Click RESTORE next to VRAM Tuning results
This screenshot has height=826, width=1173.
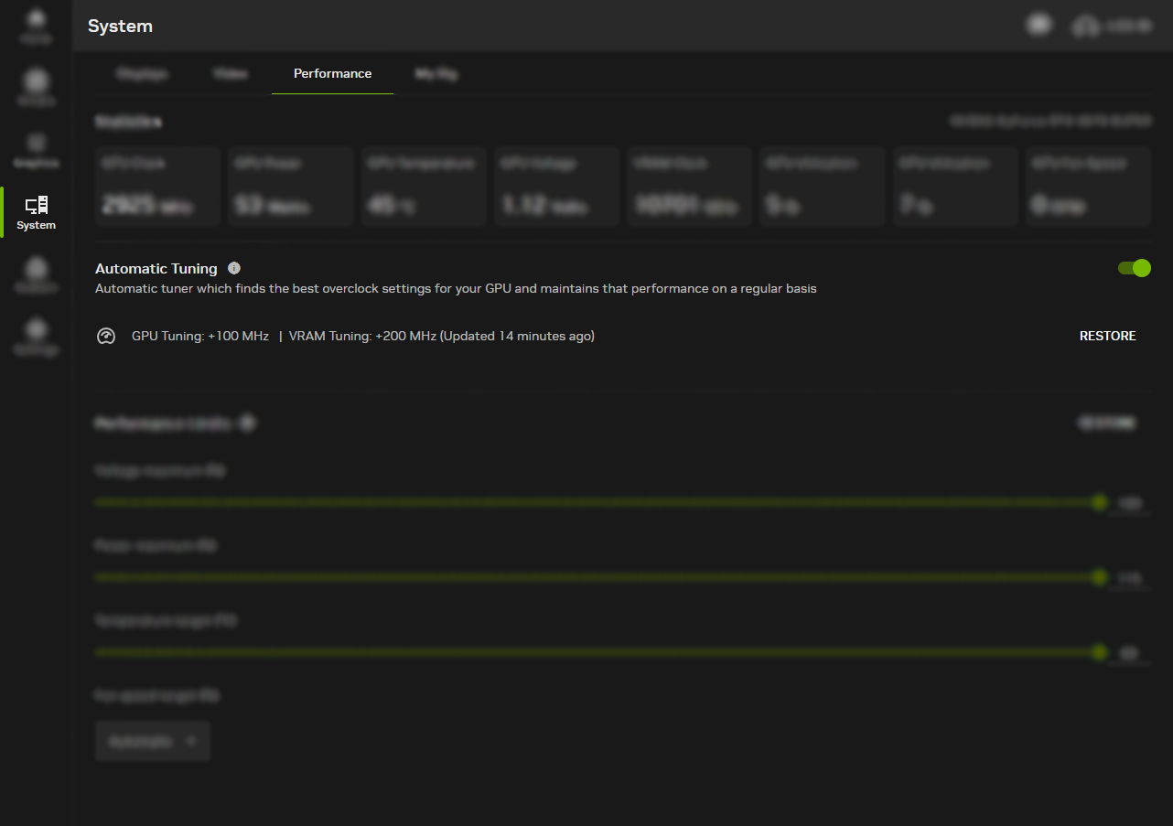tap(1107, 336)
